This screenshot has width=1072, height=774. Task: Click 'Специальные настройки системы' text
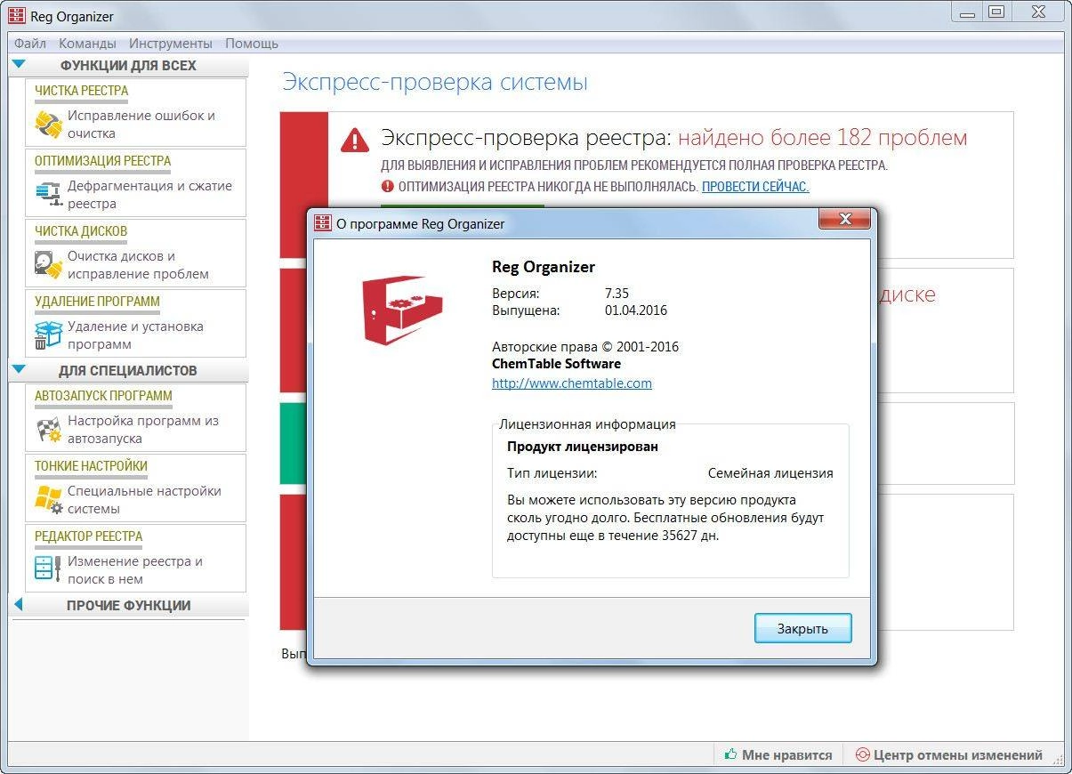coord(144,500)
